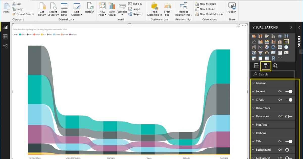Click the Black legend color marker

20,34
